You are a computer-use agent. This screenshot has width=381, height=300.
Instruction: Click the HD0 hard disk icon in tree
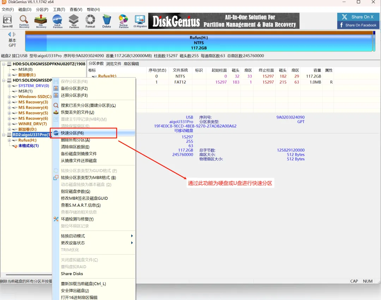click(9, 64)
